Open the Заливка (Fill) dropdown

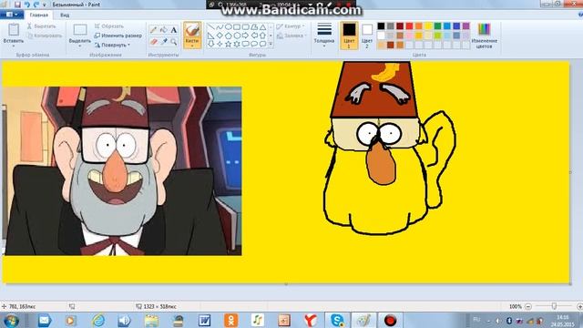tap(291, 36)
